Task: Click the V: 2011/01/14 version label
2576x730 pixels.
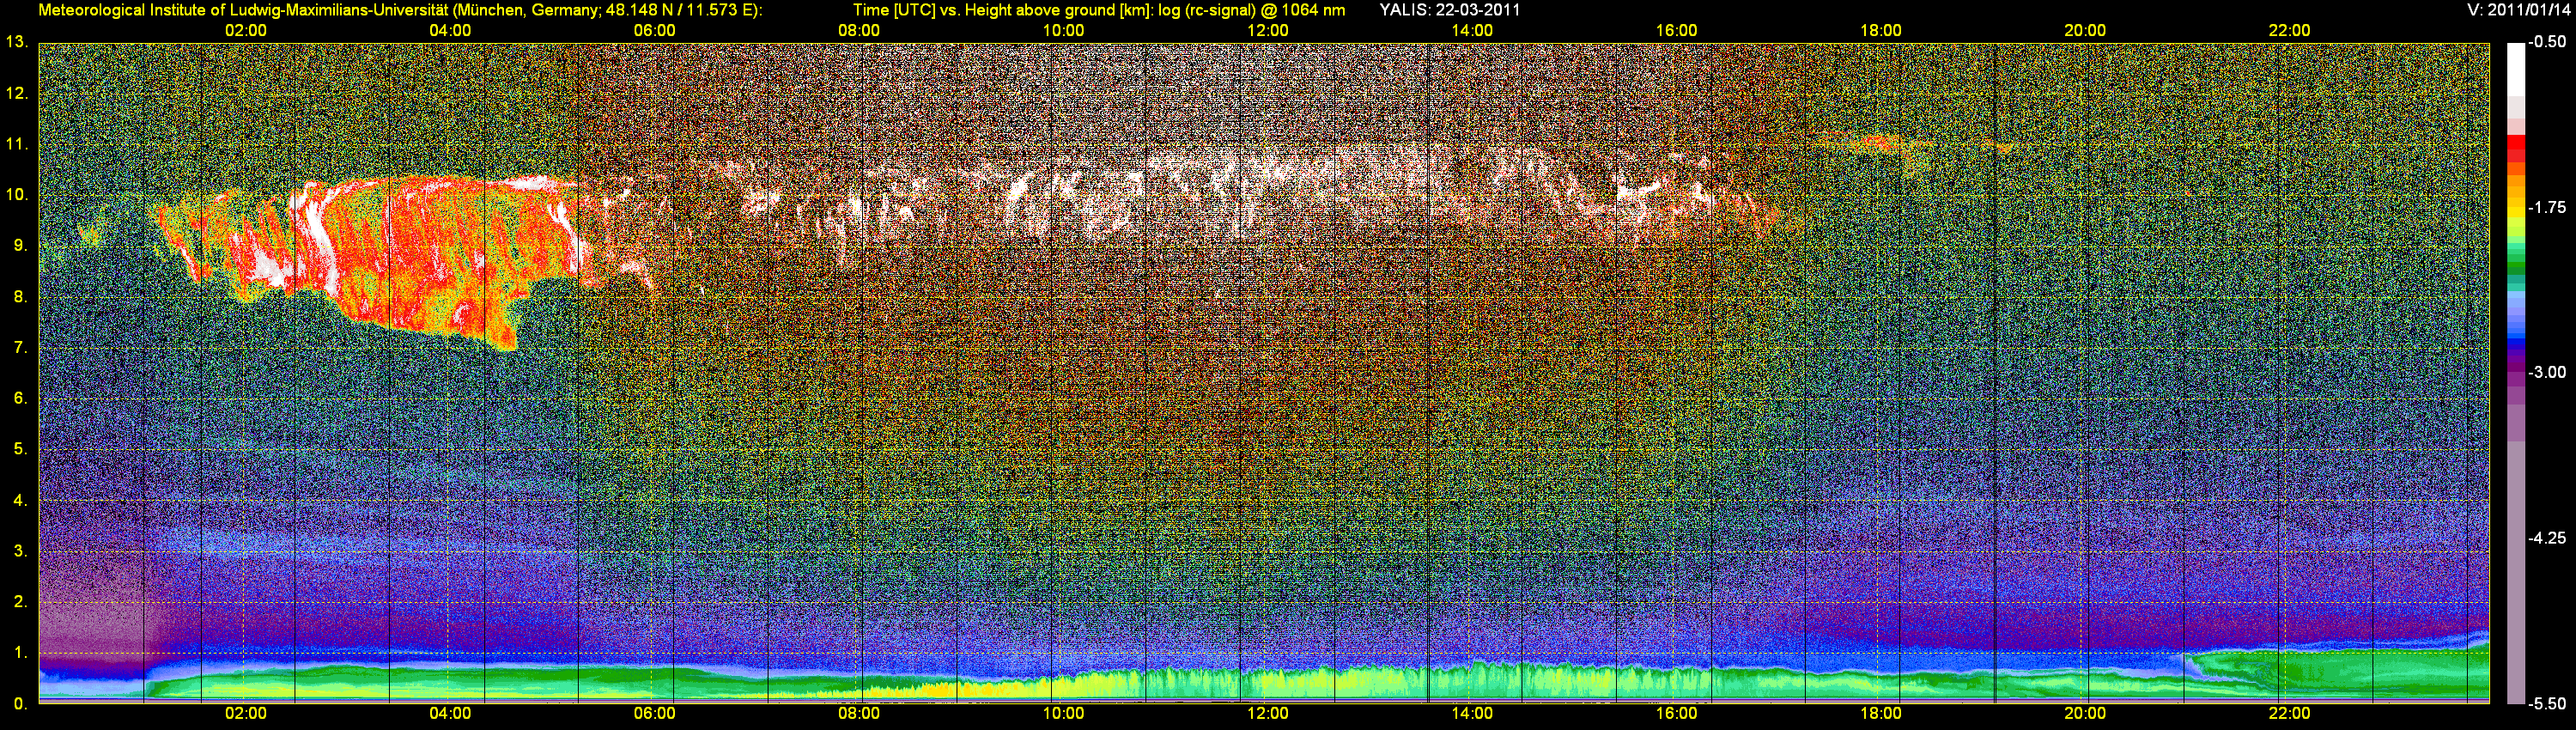Action: (2516, 10)
